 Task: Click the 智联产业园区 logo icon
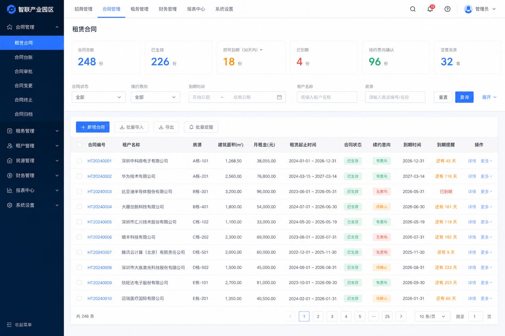pos(11,9)
